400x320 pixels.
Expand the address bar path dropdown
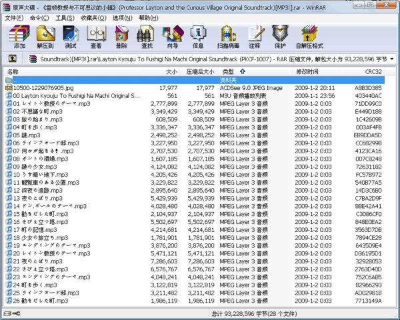click(392, 59)
